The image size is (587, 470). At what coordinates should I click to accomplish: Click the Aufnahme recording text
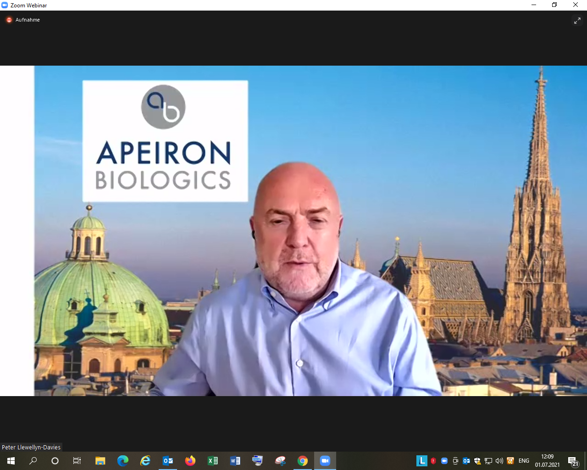[28, 20]
